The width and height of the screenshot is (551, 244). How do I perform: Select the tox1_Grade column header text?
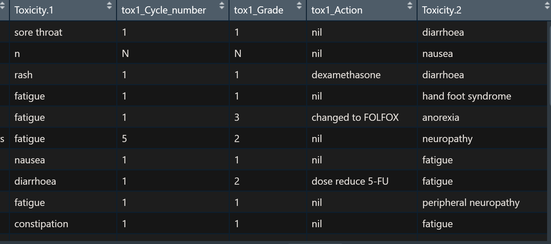coord(259,10)
